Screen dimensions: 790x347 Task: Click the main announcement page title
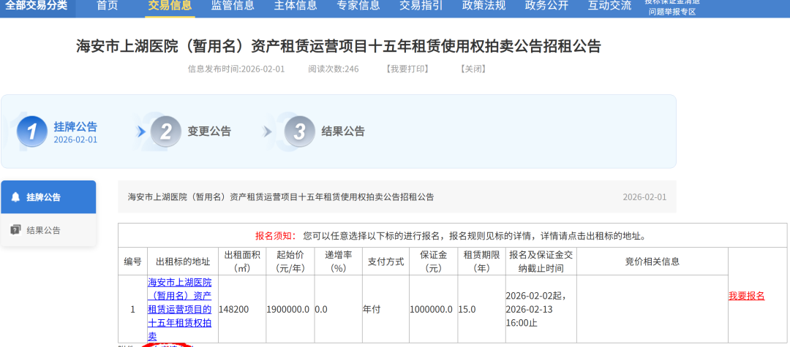point(339,46)
